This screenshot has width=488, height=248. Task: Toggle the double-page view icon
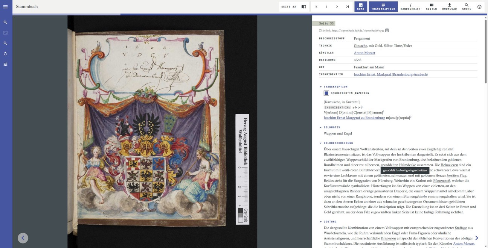[303, 7]
